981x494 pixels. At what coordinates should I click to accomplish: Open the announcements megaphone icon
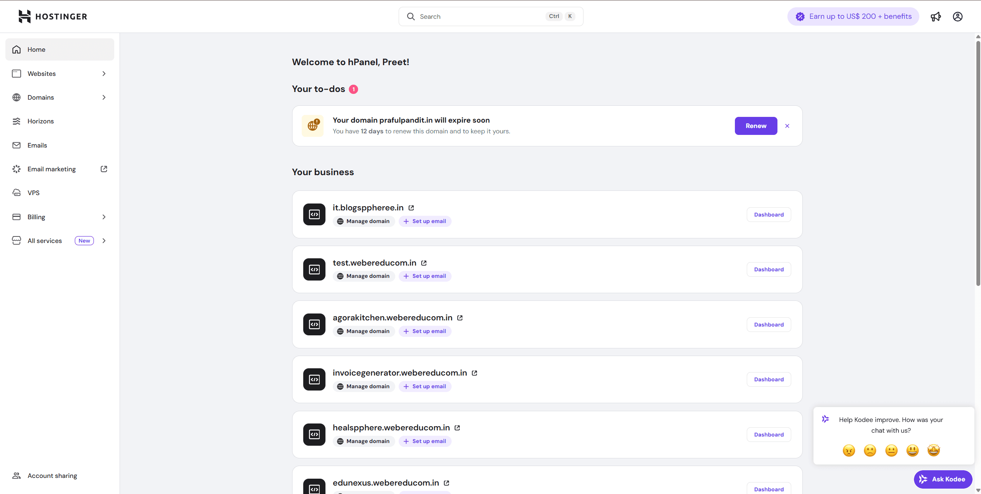tap(935, 16)
